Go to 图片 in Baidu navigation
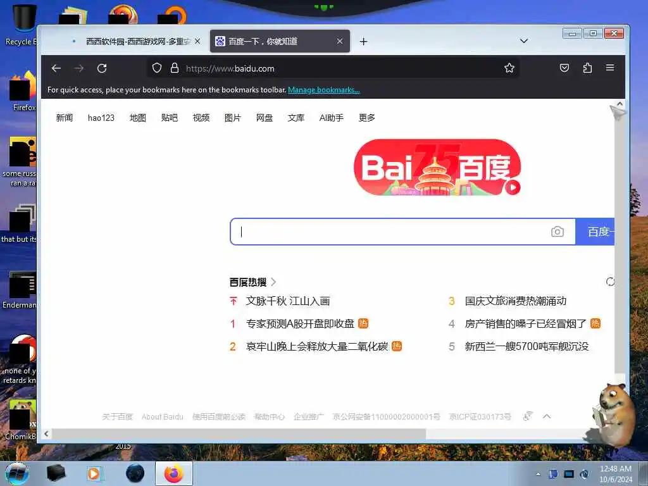 (x=233, y=118)
